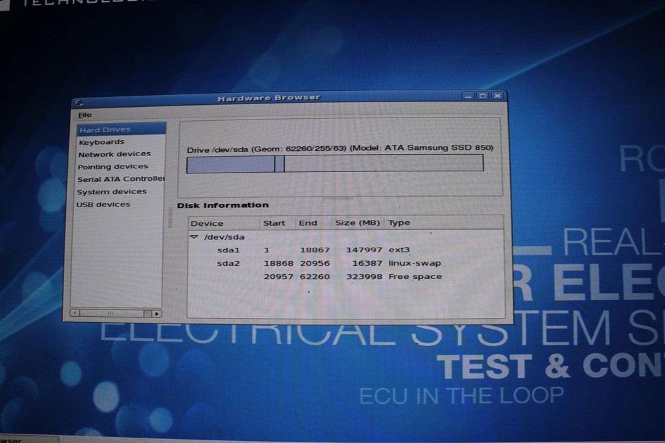Click the Type column header
This screenshot has width=665, height=443.
[399, 222]
